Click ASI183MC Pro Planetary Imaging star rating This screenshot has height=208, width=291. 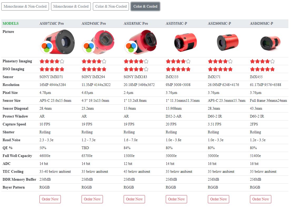coord(136,61)
